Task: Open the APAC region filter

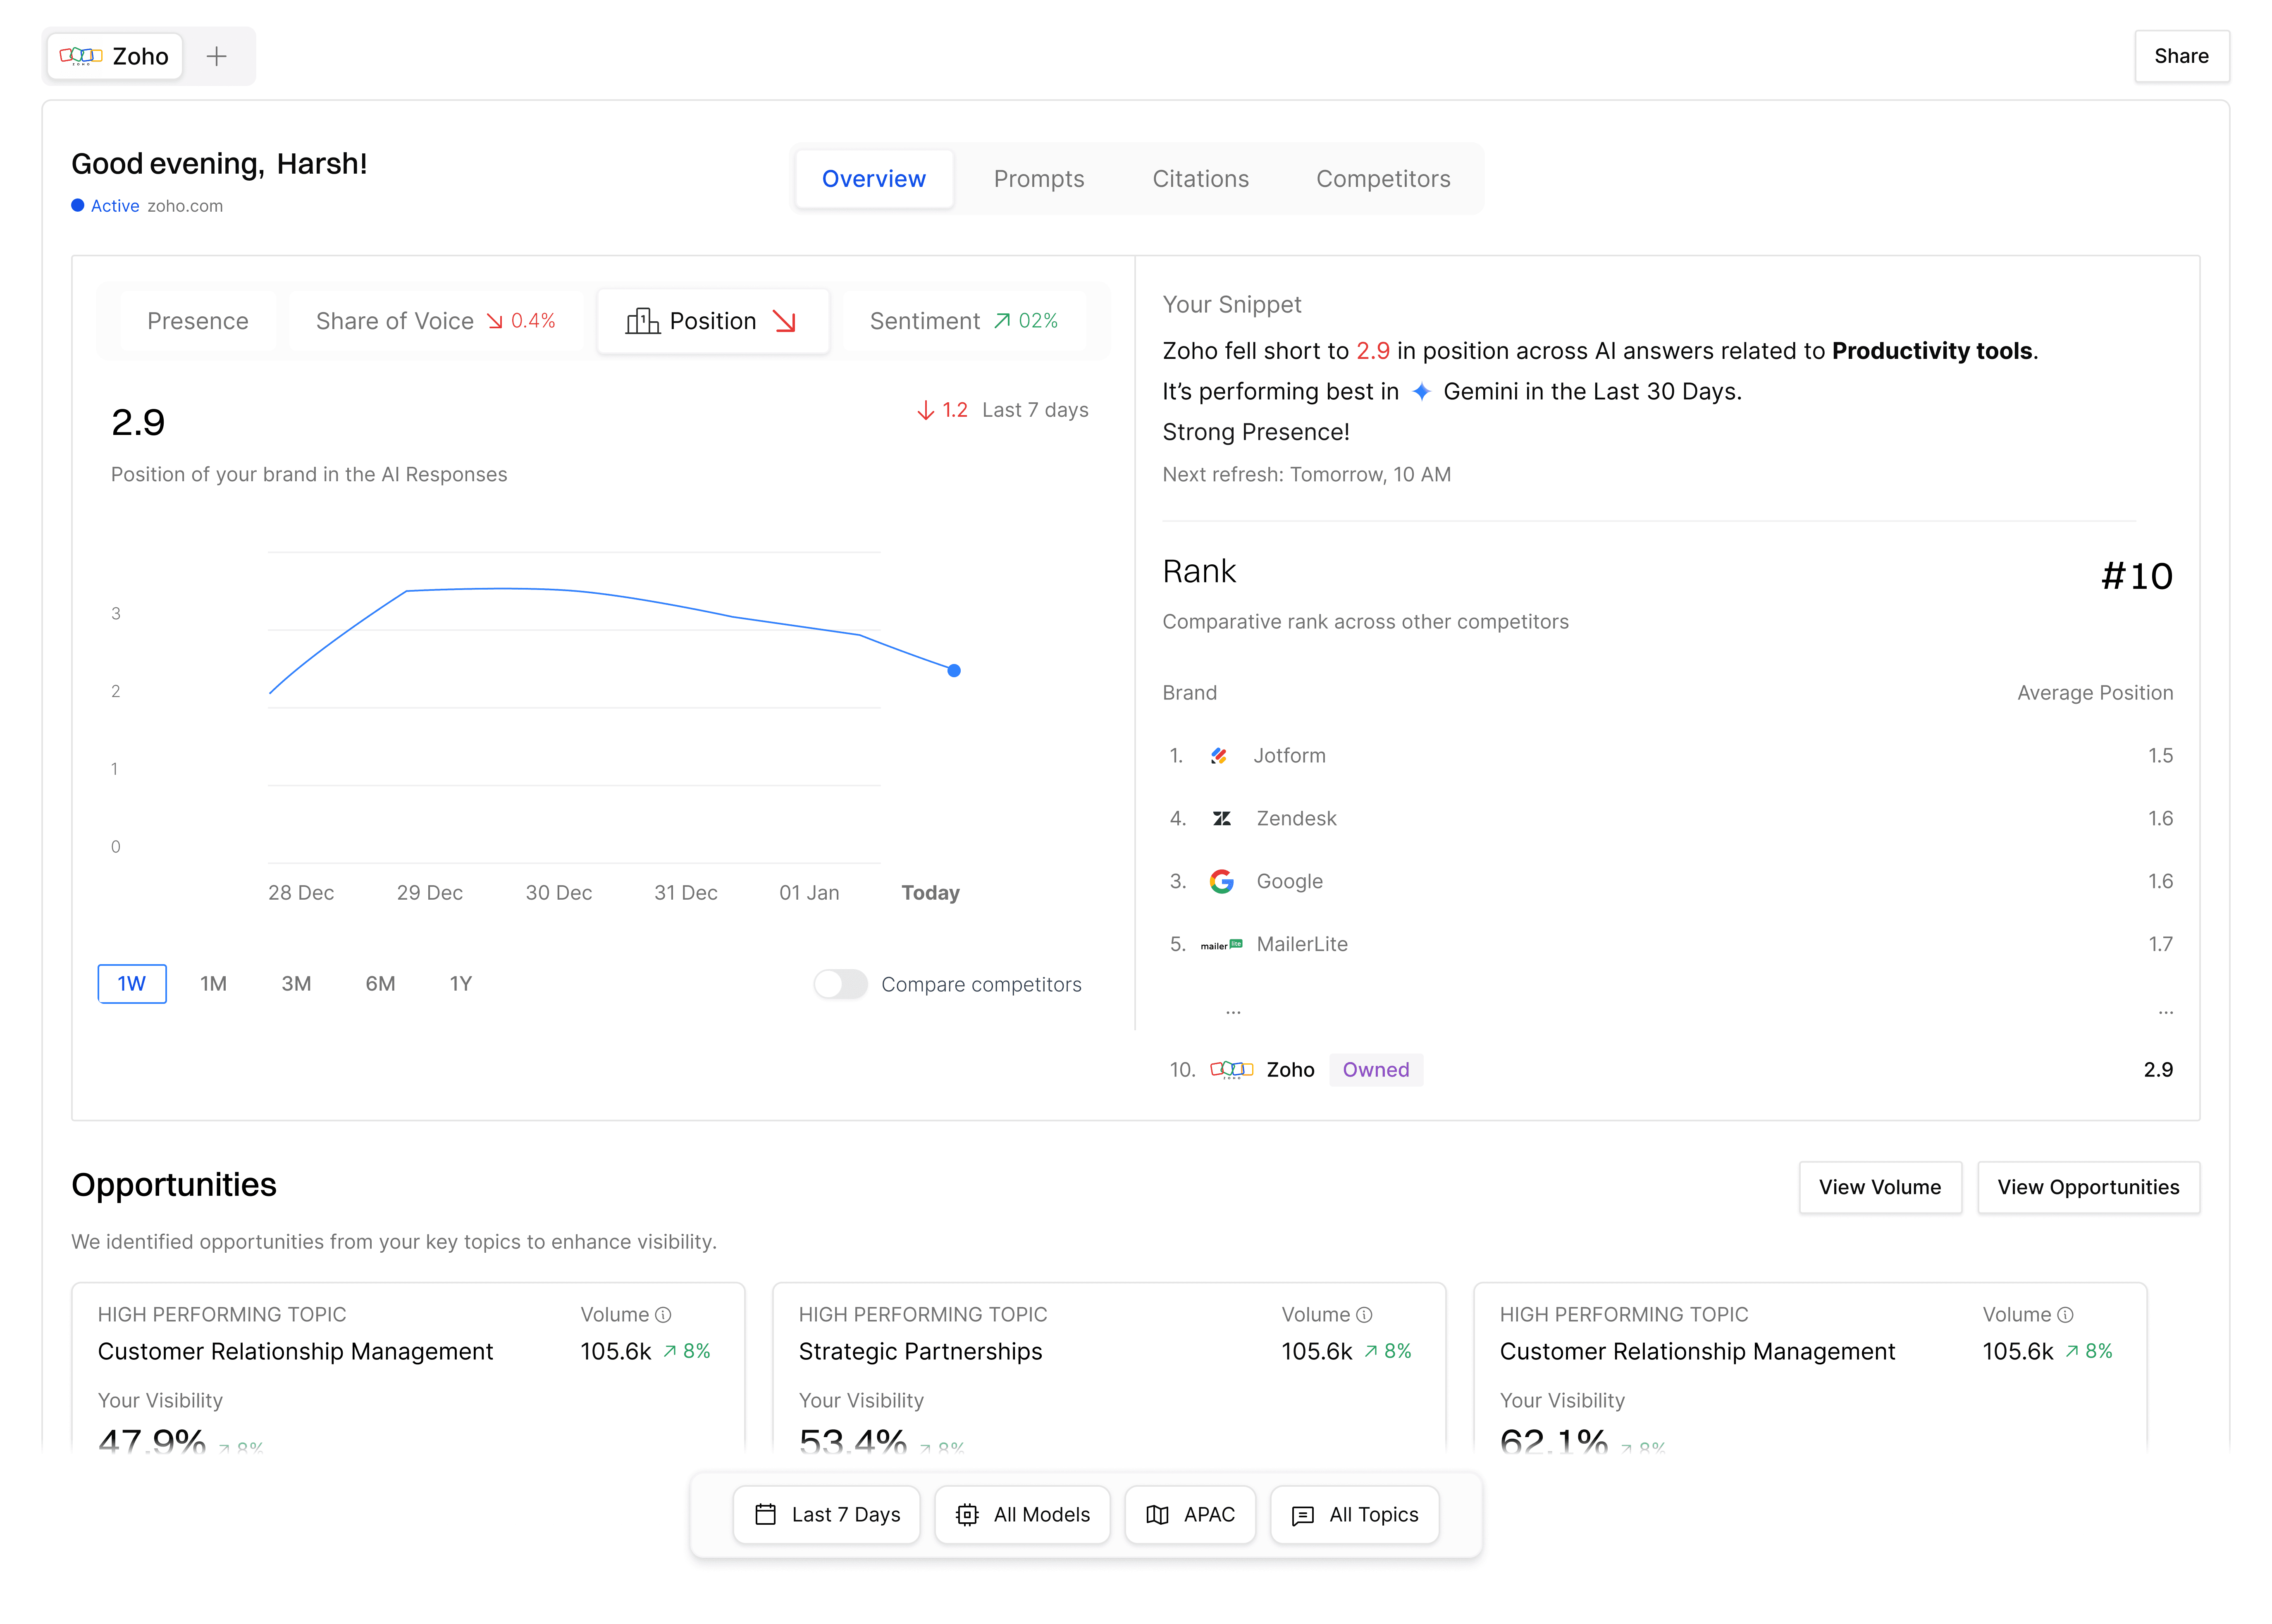Action: [1190, 1515]
